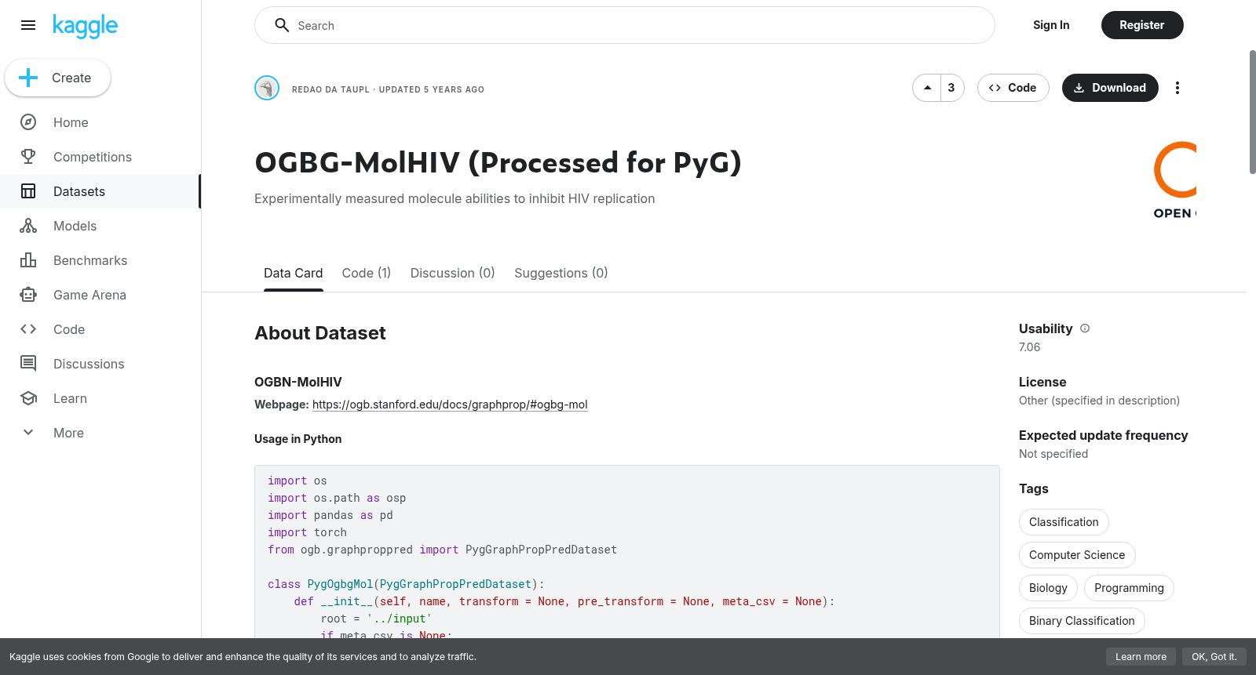This screenshot has width=1256, height=675.
Task: Click the About Dataset heading
Action: (320, 333)
